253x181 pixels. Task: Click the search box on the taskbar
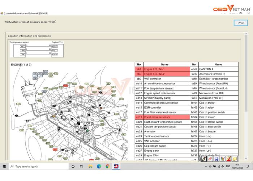(x=39, y=166)
